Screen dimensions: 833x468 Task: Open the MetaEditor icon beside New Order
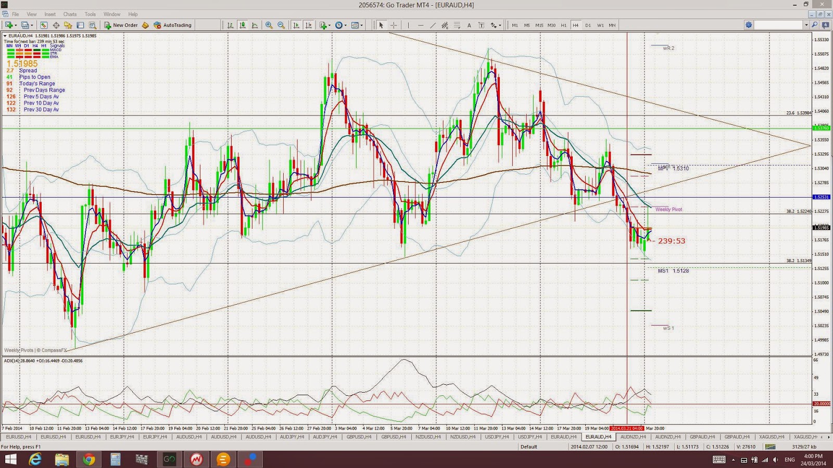pyautogui.click(x=145, y=25)
